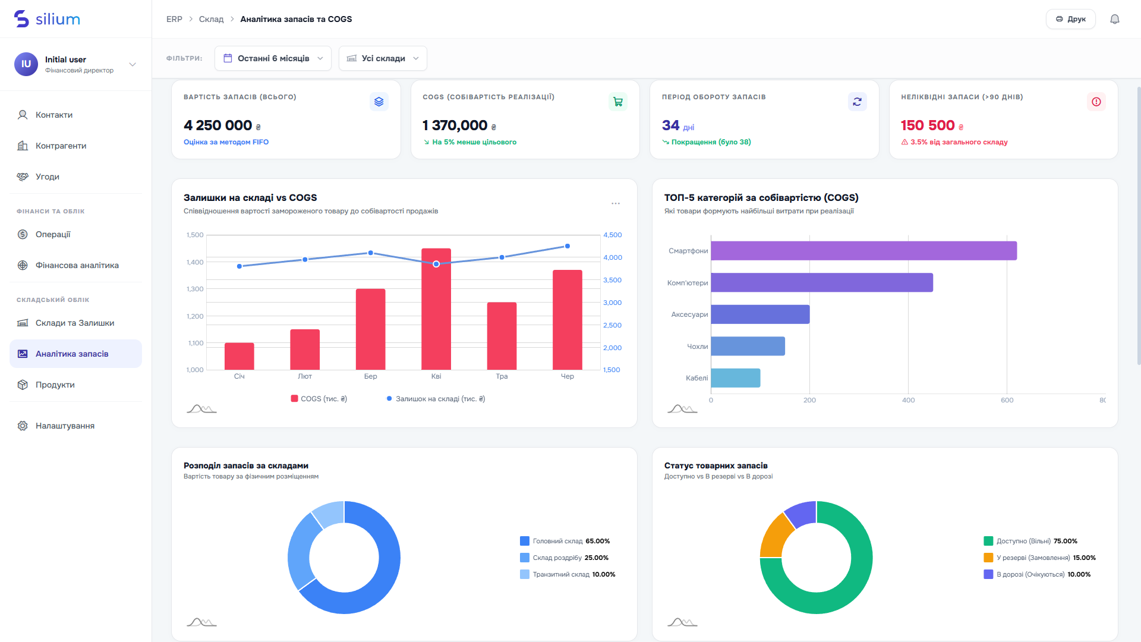Expand the Initial user profile chevron
Viewport: 1141px width, 642px height.
[133, 64]
